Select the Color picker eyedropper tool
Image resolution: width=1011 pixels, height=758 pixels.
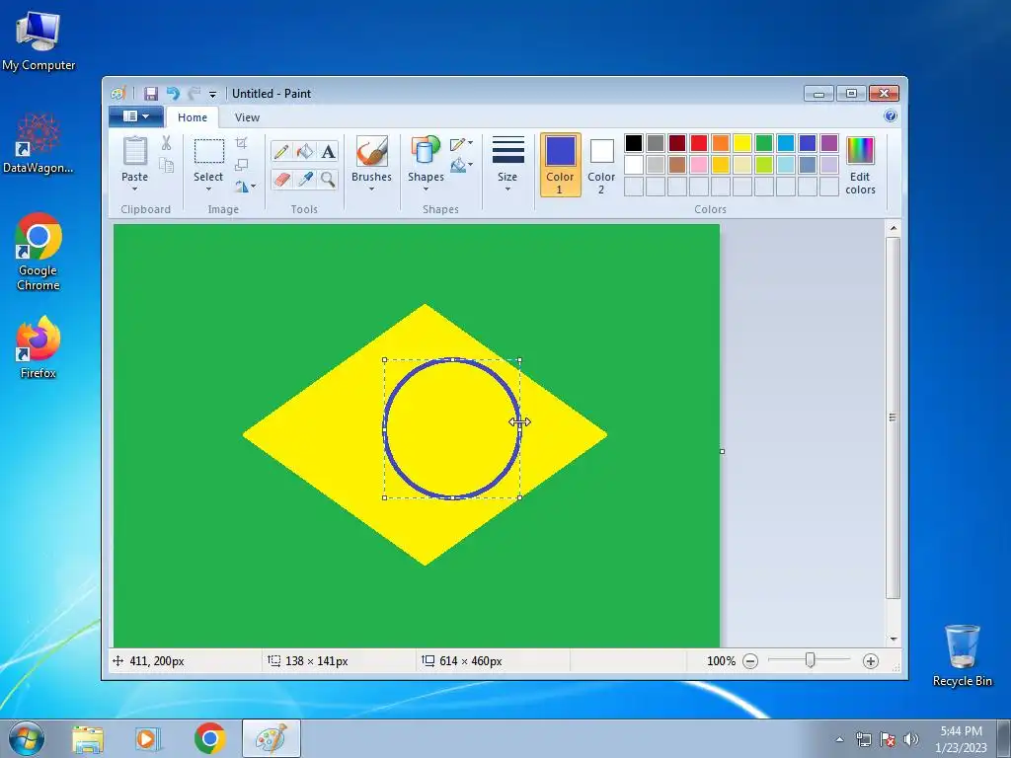304,180
